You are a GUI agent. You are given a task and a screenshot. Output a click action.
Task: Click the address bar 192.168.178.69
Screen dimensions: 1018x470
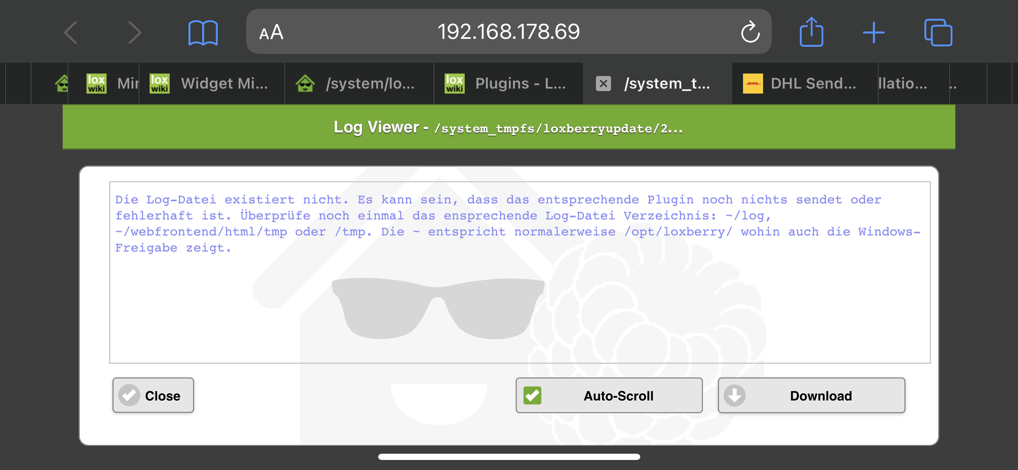pos(508,32)
